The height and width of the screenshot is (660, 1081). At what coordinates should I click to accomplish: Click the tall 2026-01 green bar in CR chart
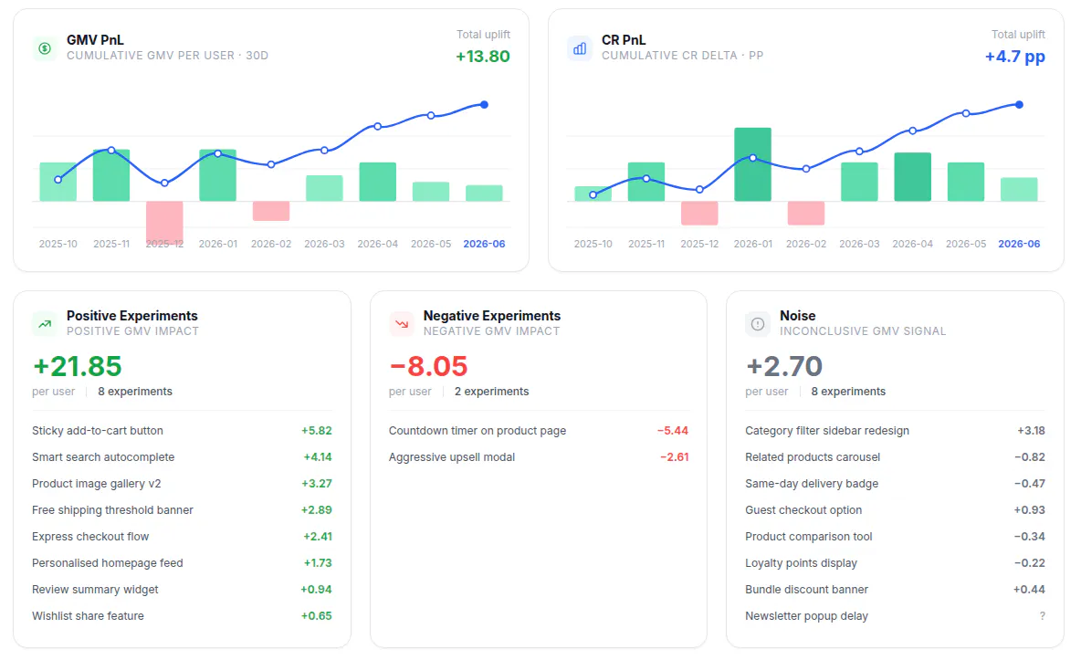pos(753,164)
